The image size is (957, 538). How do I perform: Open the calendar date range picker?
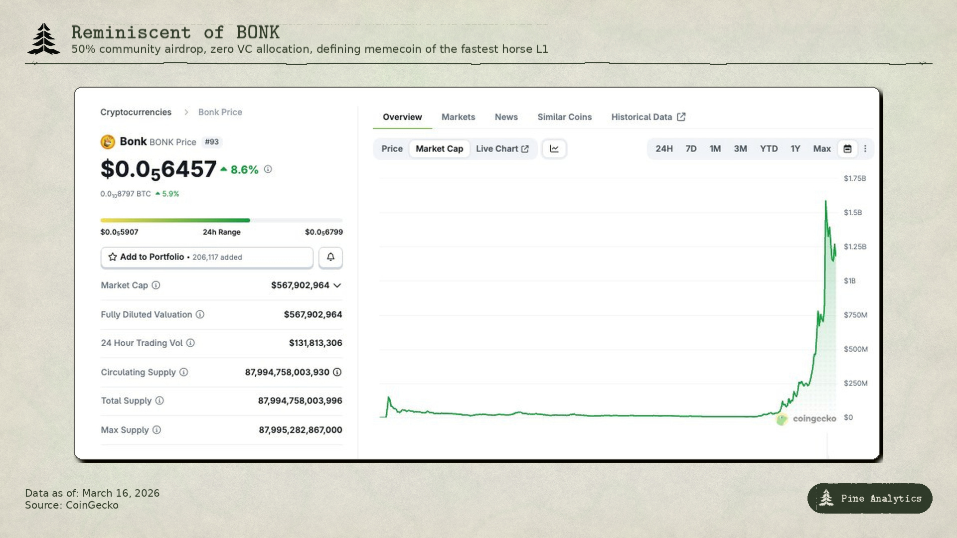click(847, 149)
